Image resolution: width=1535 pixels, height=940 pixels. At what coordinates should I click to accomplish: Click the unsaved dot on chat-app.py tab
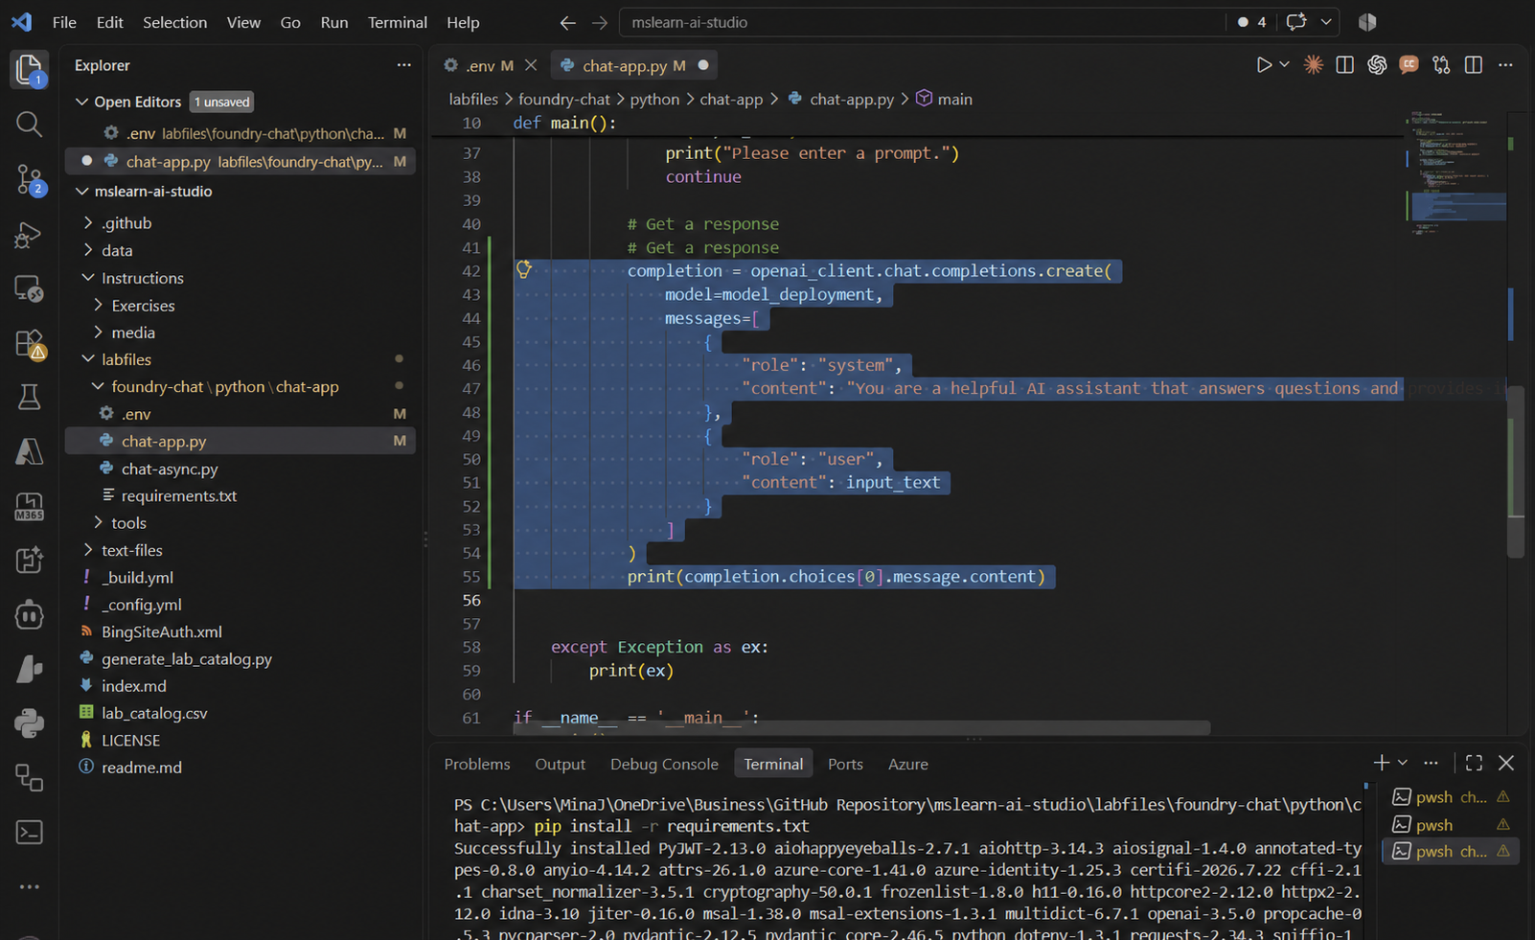pyautogui.click(x=703, y=65)
